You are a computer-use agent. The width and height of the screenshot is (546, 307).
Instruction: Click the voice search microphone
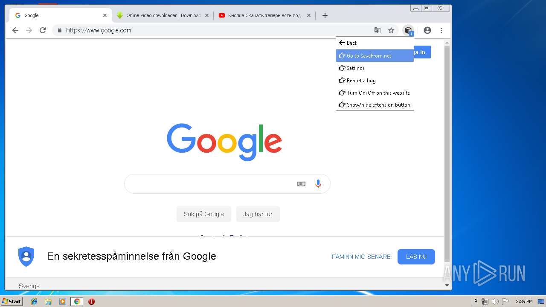pos(318,184)
